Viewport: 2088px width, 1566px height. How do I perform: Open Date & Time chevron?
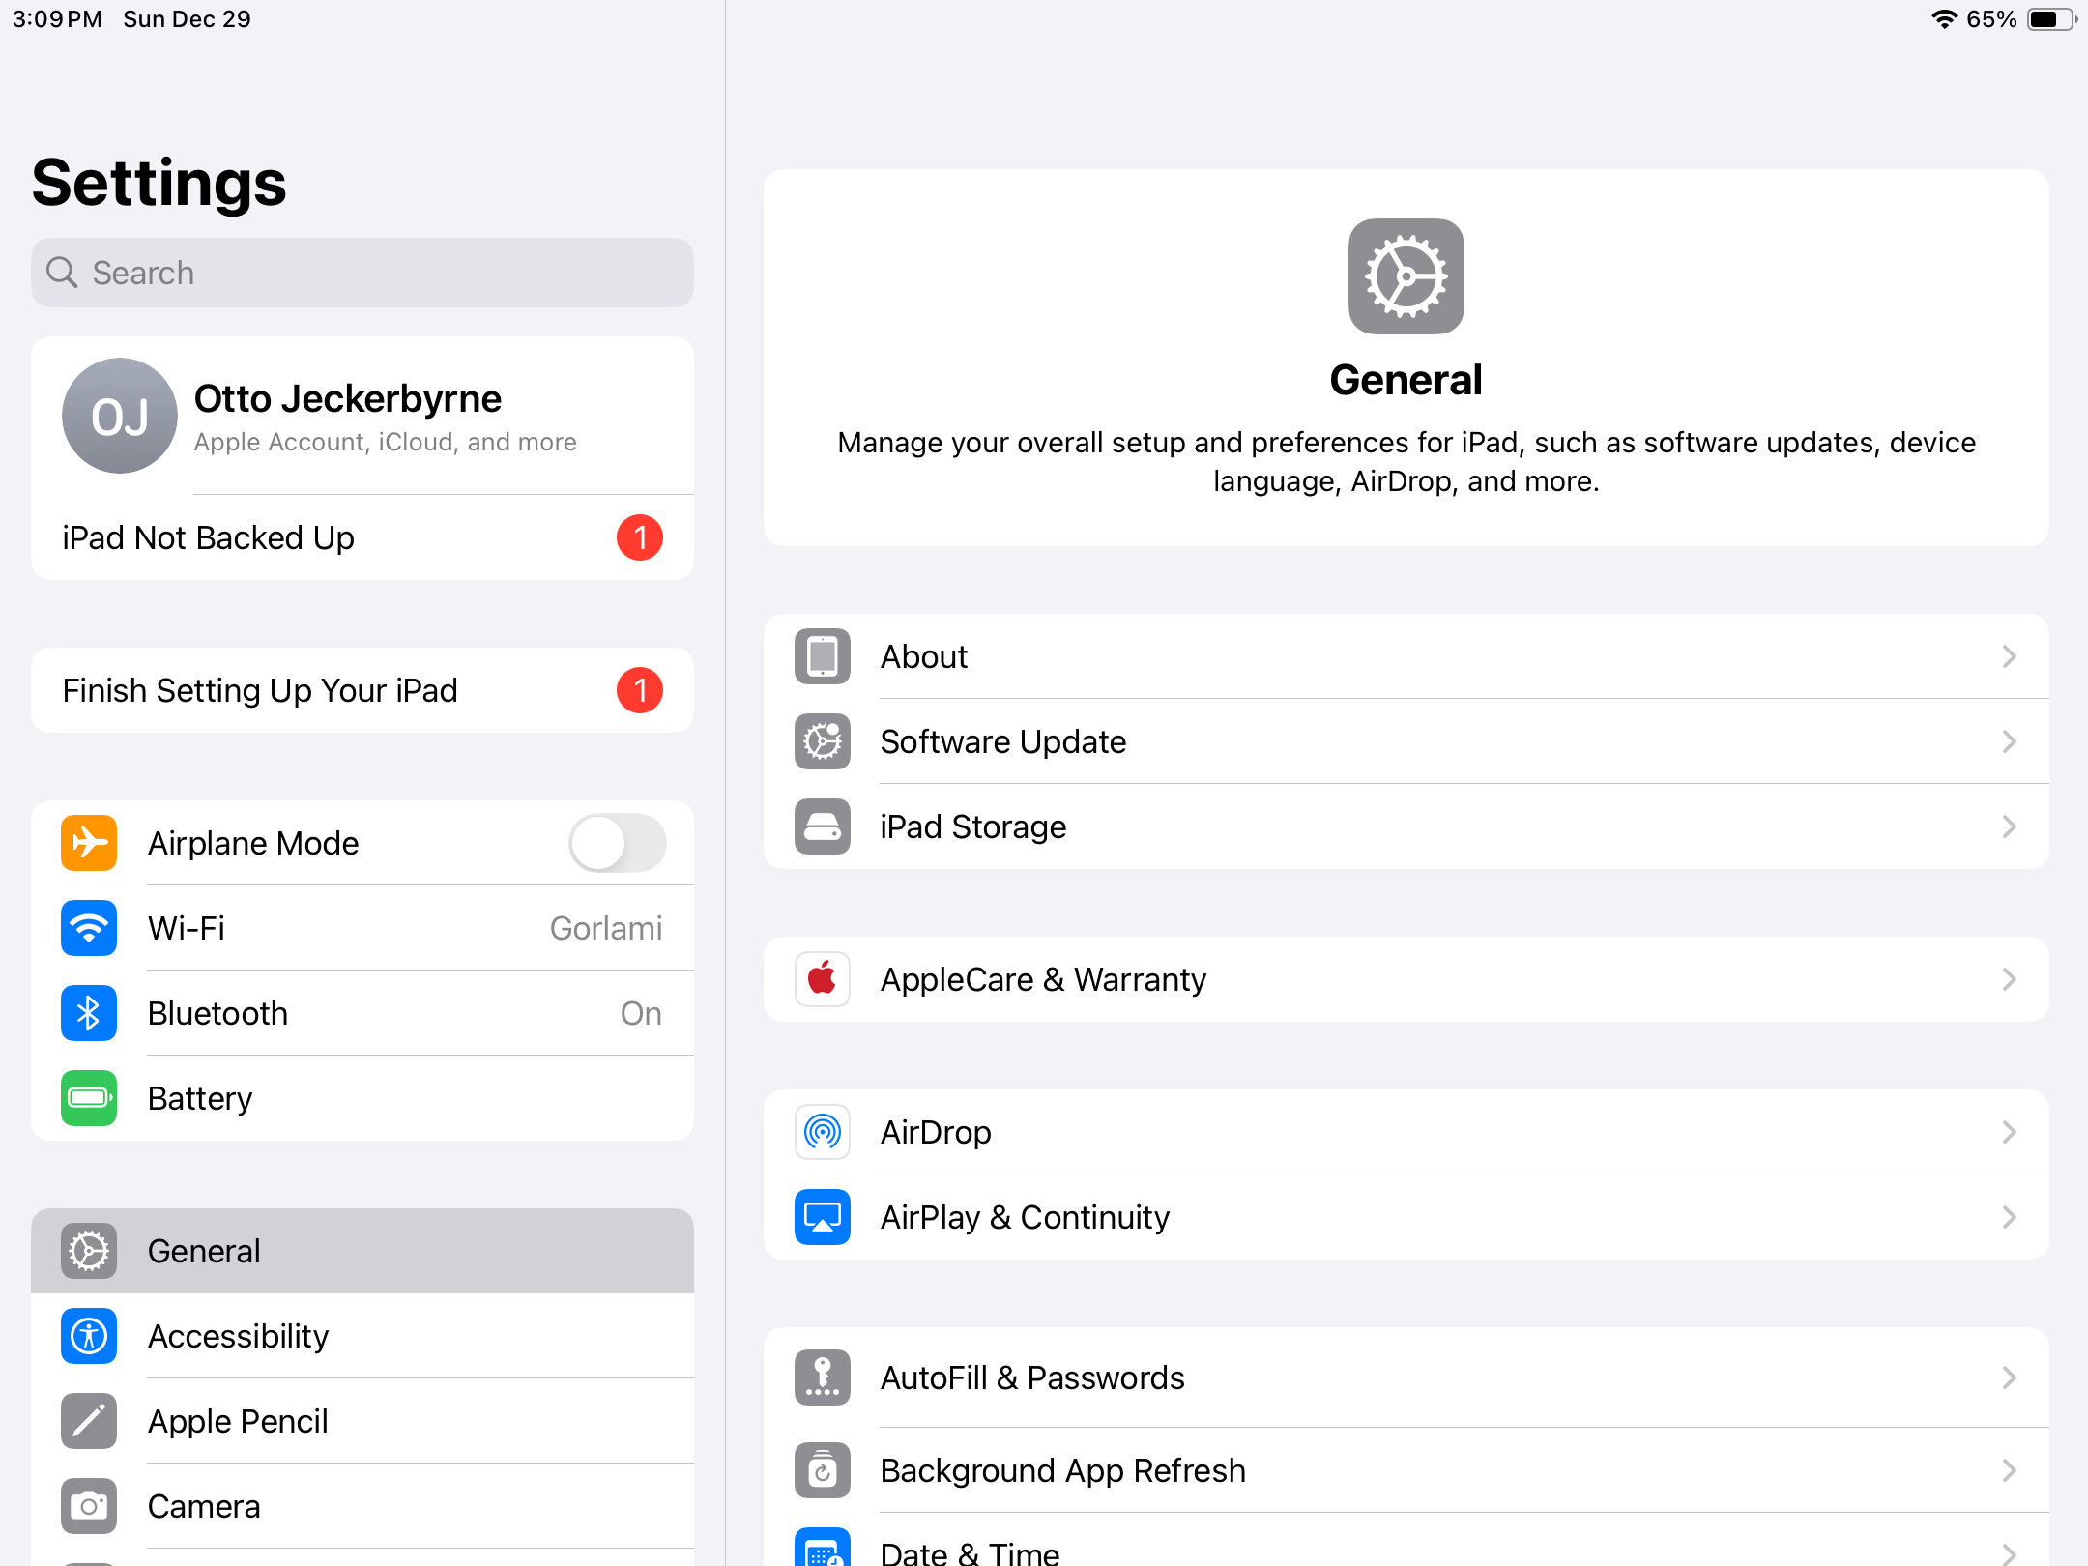2010,1554
